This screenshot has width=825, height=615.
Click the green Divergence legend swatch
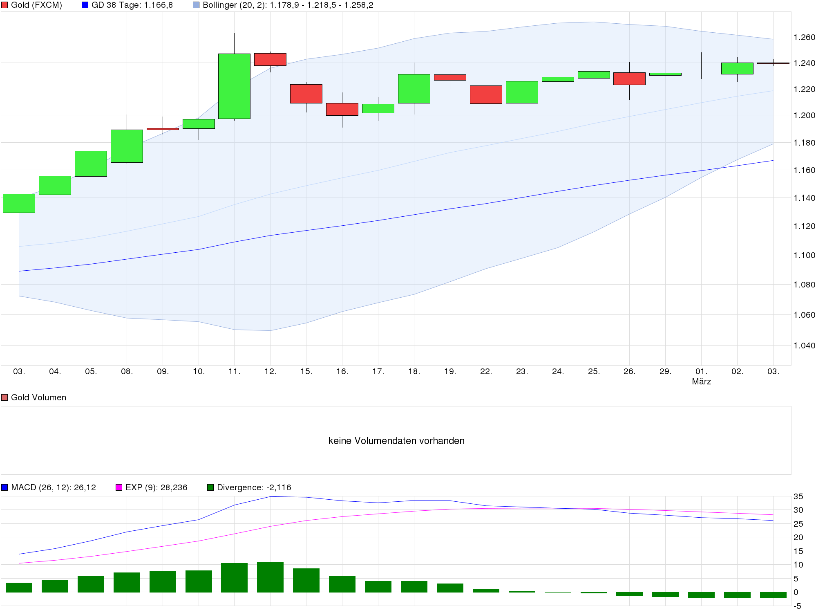(210, 487)
